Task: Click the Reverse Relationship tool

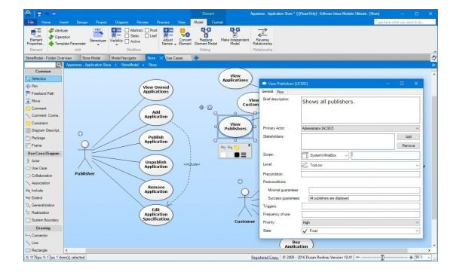Action: [x=262, y=37]
